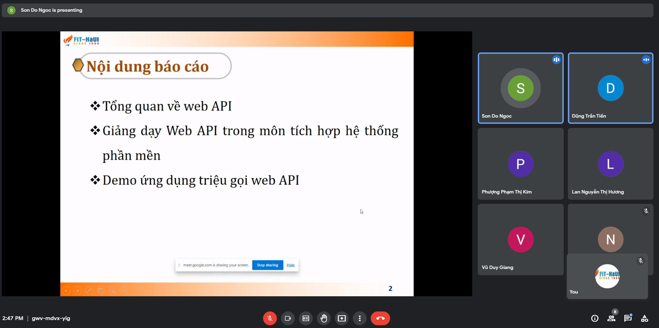
Task: Advance to next slide arrow in presentation
Action: [78, 290]
